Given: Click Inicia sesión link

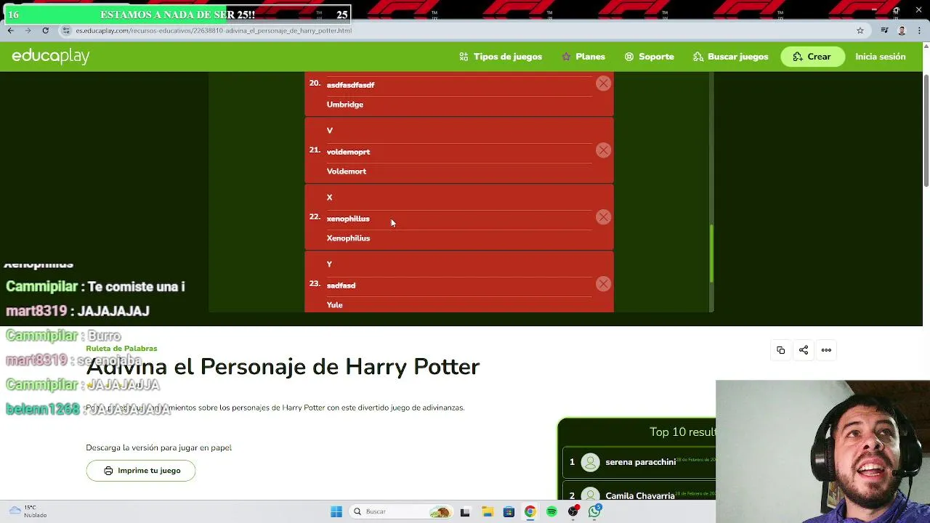Looking at the screenshot, I should click(881, 57).
